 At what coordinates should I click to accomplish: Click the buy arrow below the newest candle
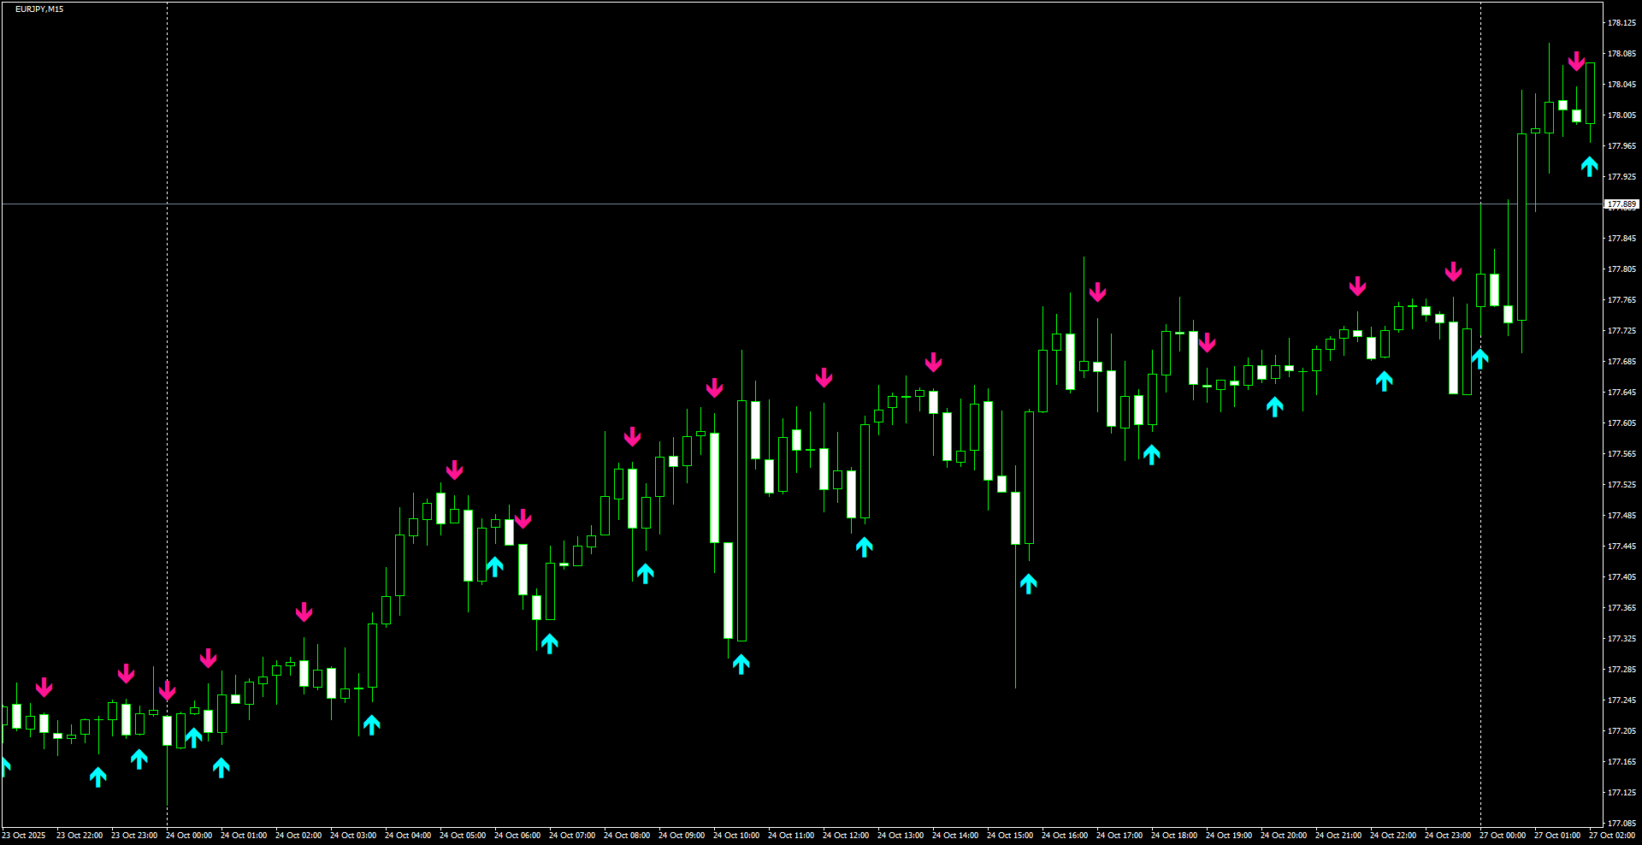click(x=1589, y=167)
